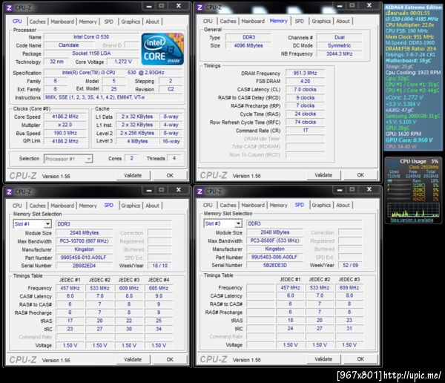Click the Instructions field listing MMX, SSE
The image size is (445, 383).
pos(113,97)
